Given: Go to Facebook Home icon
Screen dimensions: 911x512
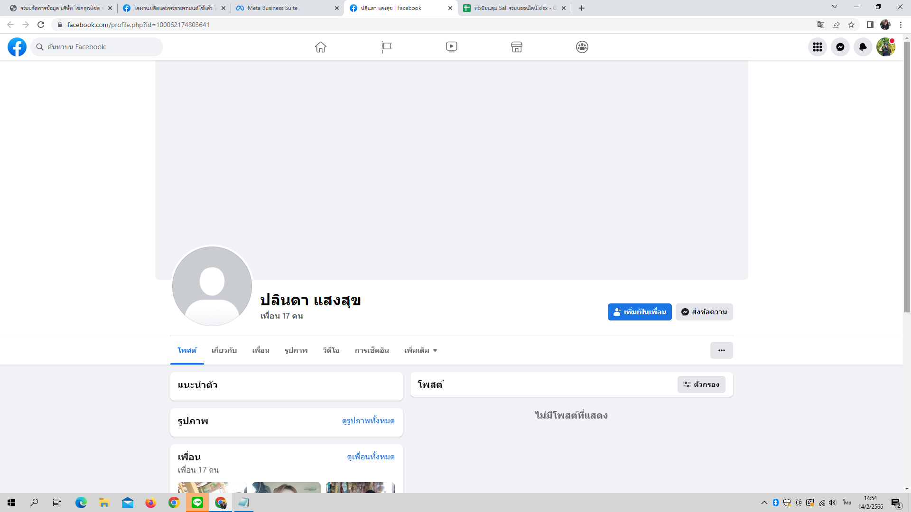Looking at the screenshot, I should coord(321,47).
